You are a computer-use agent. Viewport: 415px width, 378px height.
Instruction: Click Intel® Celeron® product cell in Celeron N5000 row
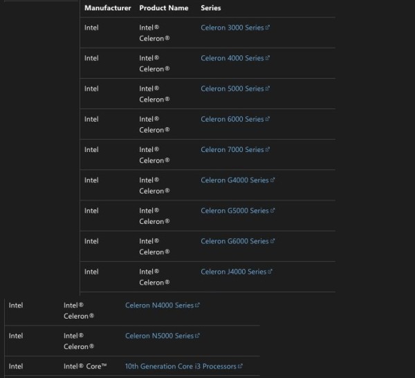pos(79,341)
